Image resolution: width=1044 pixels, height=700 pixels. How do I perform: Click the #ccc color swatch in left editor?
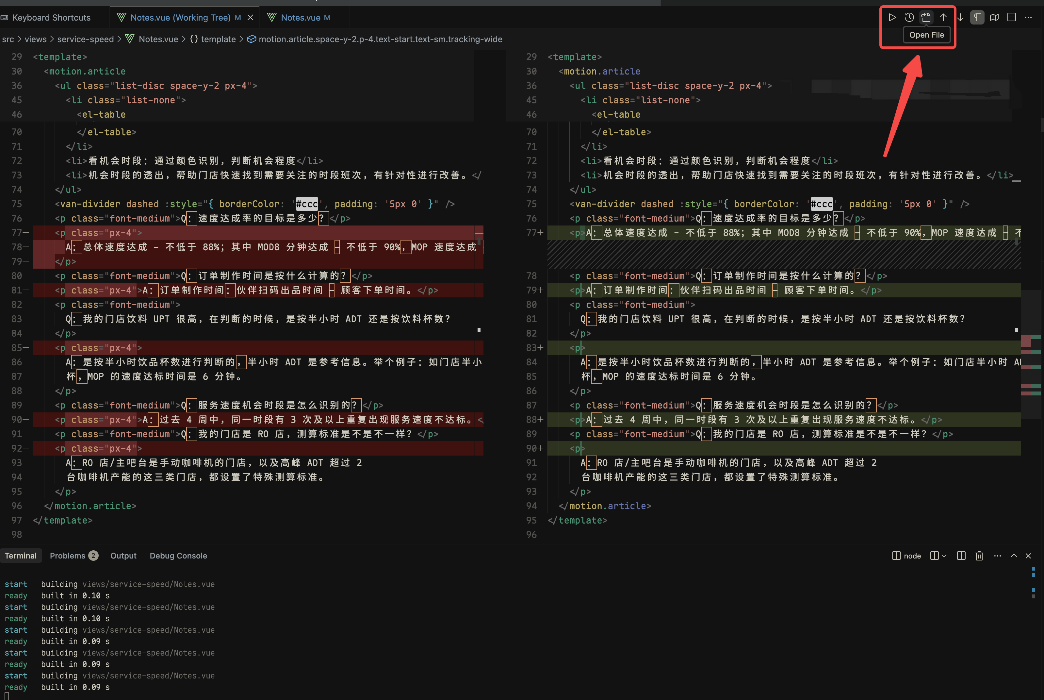click(x=307, y=204)
